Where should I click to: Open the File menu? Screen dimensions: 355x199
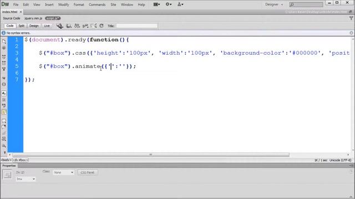[x=16, y=4]
